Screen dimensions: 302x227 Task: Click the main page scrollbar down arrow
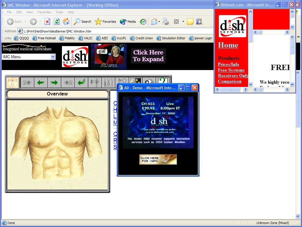(298, 216)
